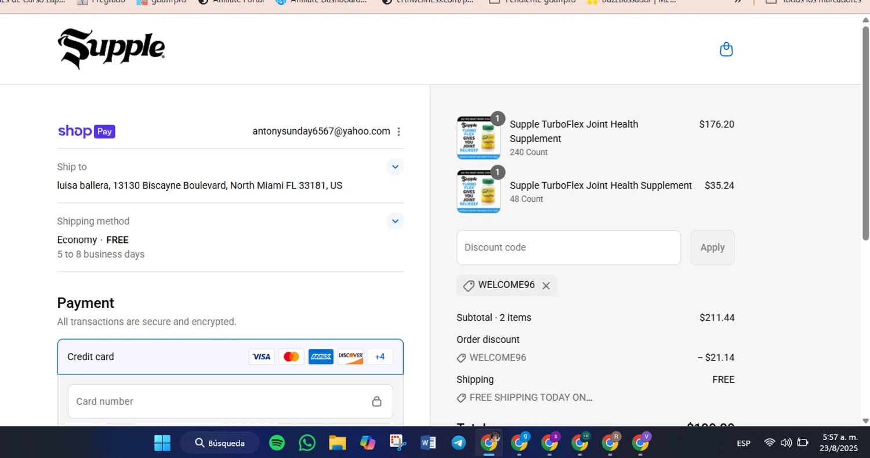This screenshot has width=870, height=458.
Task: Click the ESP language indicator
Action: click(x=744, y=444)
